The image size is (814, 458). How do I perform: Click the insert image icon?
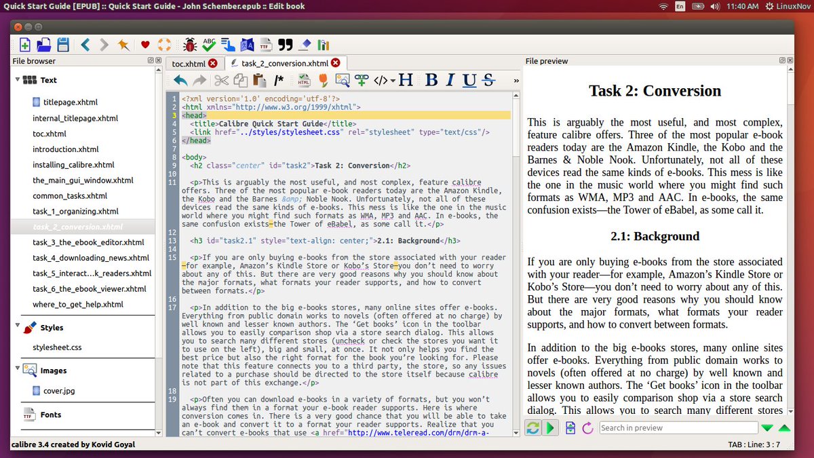(343, 80)
